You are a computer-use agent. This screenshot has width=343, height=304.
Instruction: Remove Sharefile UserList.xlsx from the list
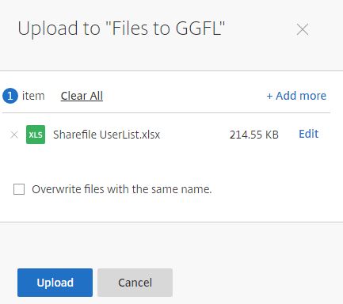14,135
